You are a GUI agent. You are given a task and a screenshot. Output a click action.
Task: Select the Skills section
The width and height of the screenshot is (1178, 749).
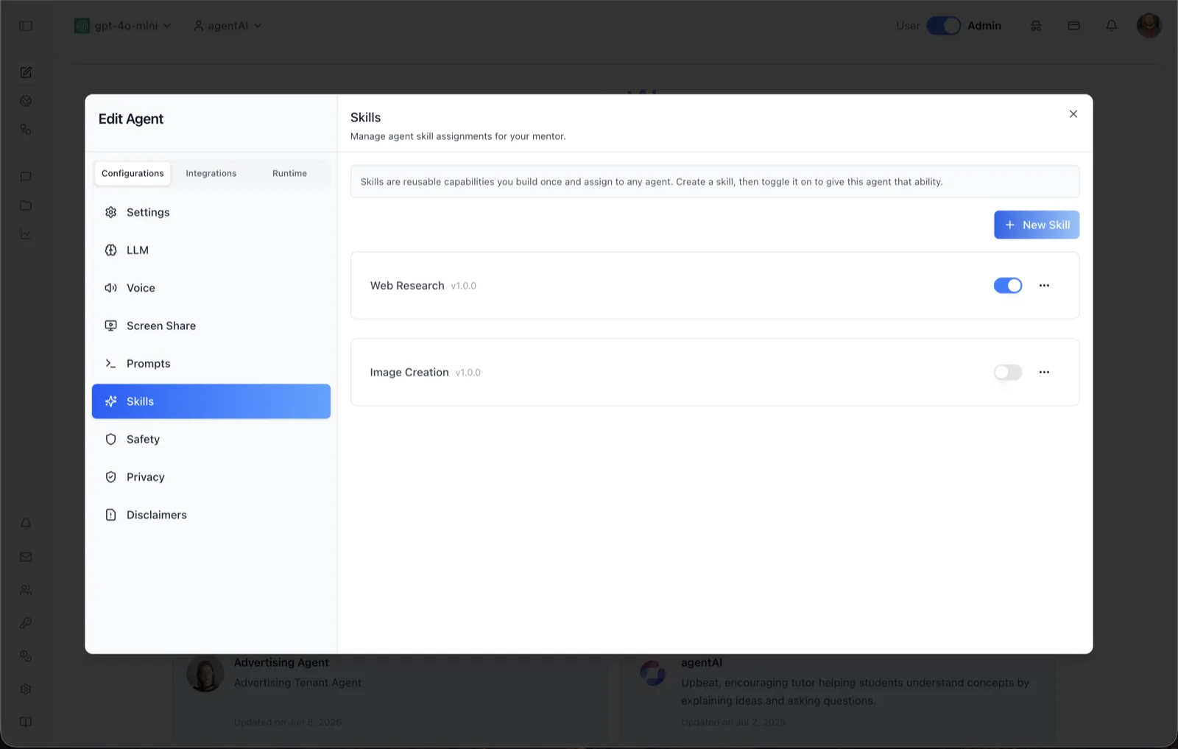click(211, 401)
